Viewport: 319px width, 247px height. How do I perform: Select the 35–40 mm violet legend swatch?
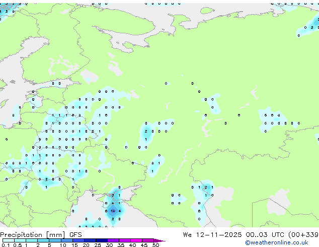[x=125, y=240]
